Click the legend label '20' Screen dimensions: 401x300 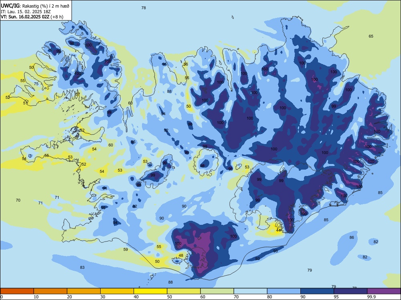[69, 297]
